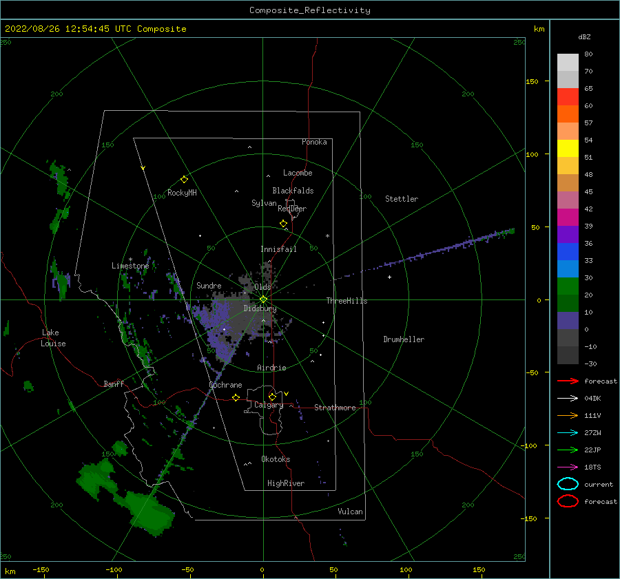Click the magenta 18TS arrow in legend

click(x=568, y=467)
